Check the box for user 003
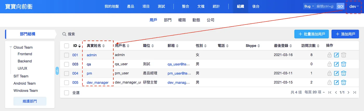Viewport: 364px width, 111px height. point(67,64)
